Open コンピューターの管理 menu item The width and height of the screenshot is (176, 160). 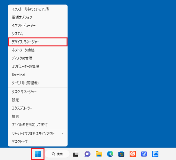[38, 67]
